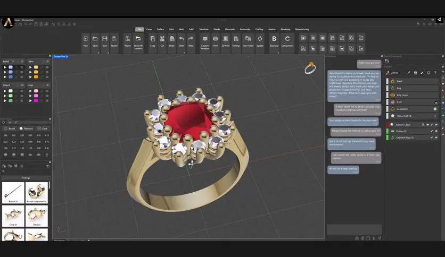Click the AI chat message input field
The image size is (445, 257).
tap(354, 229)
